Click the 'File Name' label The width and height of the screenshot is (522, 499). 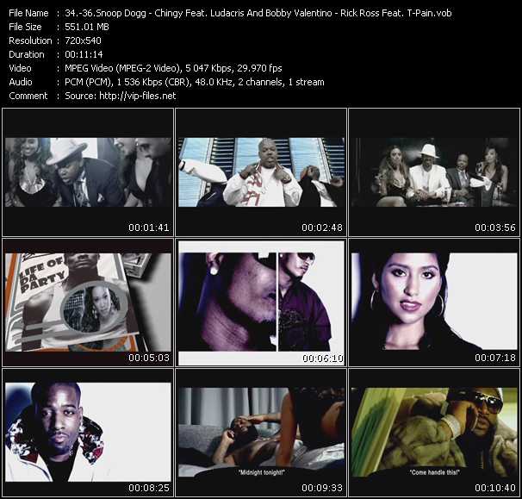point(28,13)
